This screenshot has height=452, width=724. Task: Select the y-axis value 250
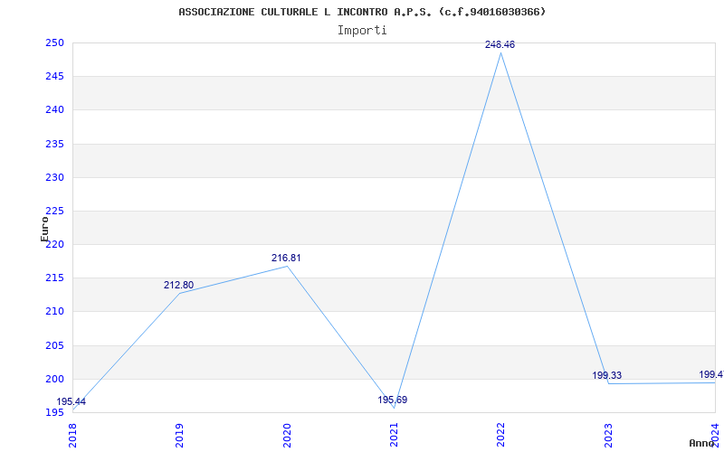click(54, 42)
